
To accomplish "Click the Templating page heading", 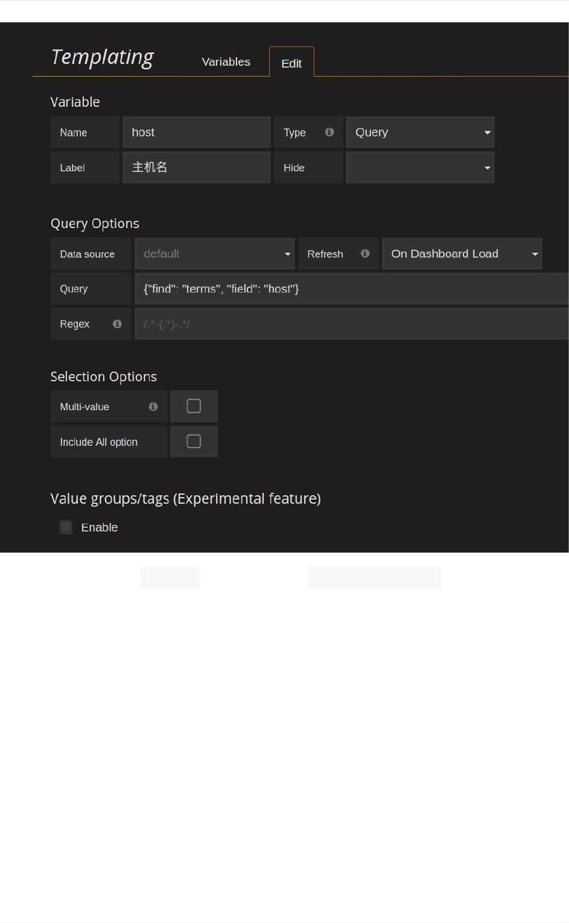I will click(x=103, y=57).
